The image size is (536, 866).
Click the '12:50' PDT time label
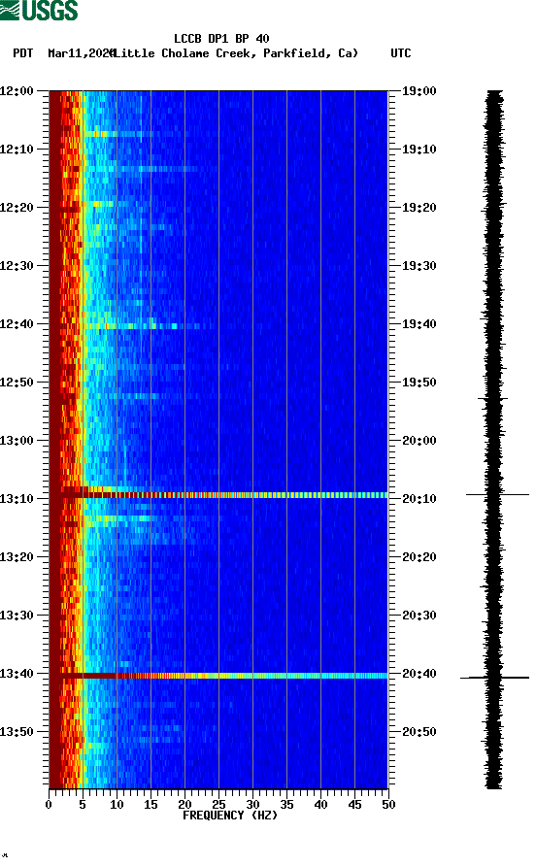pyautogui.click(x=17, y=383)
